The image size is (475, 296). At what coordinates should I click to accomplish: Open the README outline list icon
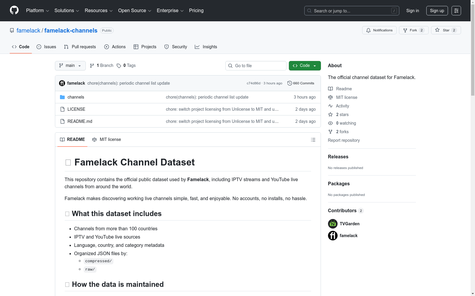[x=313, y=140]
